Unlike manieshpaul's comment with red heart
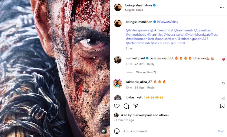227x137 pixels. pos(224,59)
